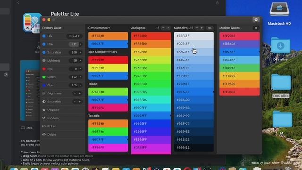This screenshot has height=170, width=302.
Task: Click the Upgrade star icon
Action: (x=44, y=110)
